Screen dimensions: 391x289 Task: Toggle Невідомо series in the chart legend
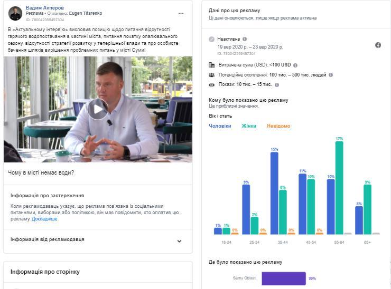(x=278, y=126)
